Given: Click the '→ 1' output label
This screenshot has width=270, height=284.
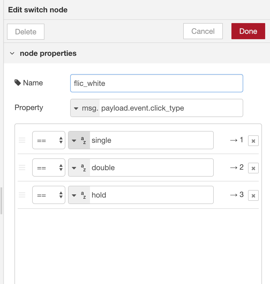Looking at the screenshot, I should click(x=237, y=140).
